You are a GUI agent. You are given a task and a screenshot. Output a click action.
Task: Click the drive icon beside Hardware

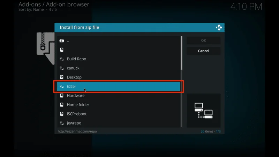(62, 96)
